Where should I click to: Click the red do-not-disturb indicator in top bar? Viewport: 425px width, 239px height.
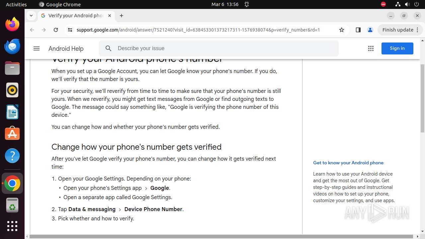(383, 4)
